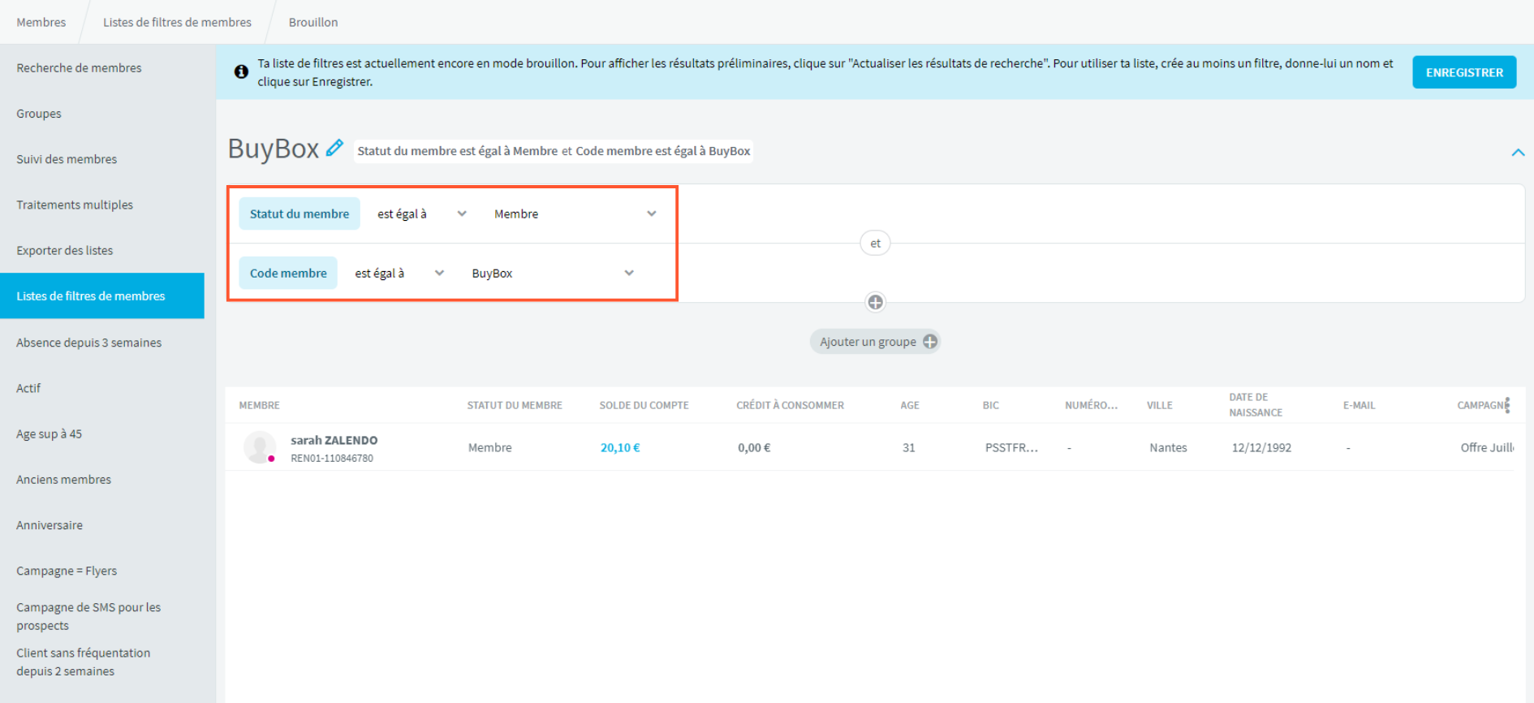This screenshot has height=703, width=1534.
Task: Sort by the NUMÉRO... column header
Action: 1091,405
